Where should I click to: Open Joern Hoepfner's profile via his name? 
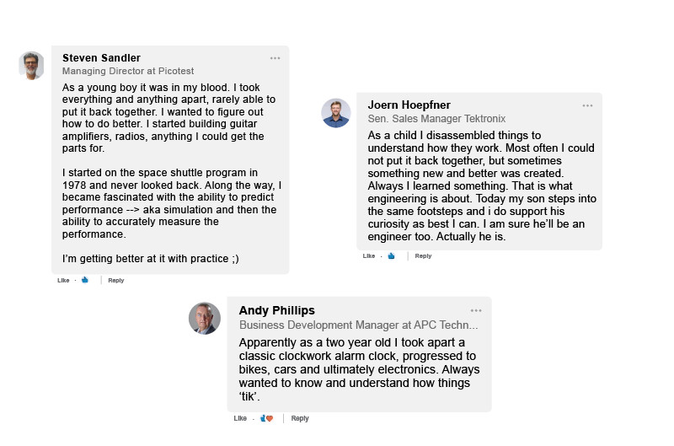tap(410, 105)
